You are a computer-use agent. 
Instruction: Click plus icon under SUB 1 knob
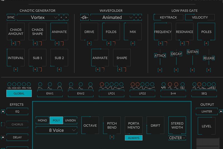[x=35, y=69]
